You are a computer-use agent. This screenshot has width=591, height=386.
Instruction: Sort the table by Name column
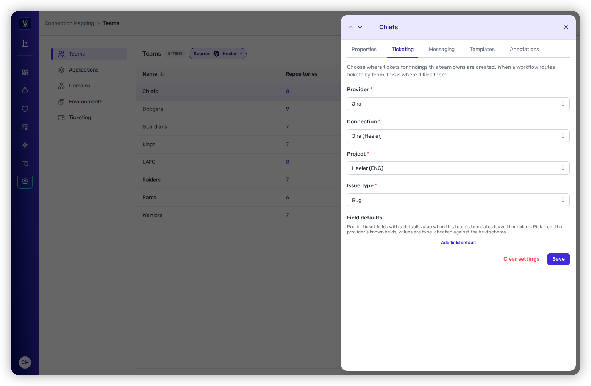tap(153, 74)
